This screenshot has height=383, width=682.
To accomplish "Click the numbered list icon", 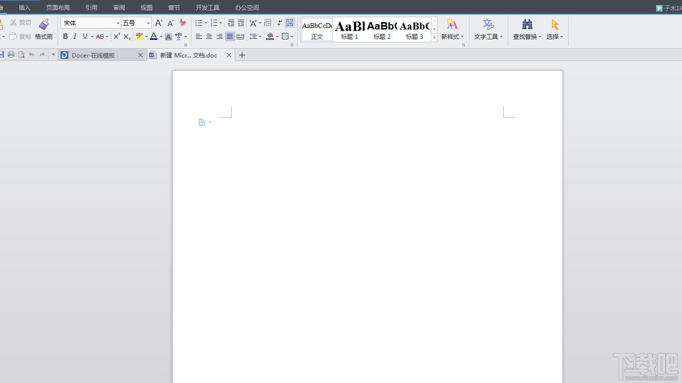I will [x=214, y=23].
